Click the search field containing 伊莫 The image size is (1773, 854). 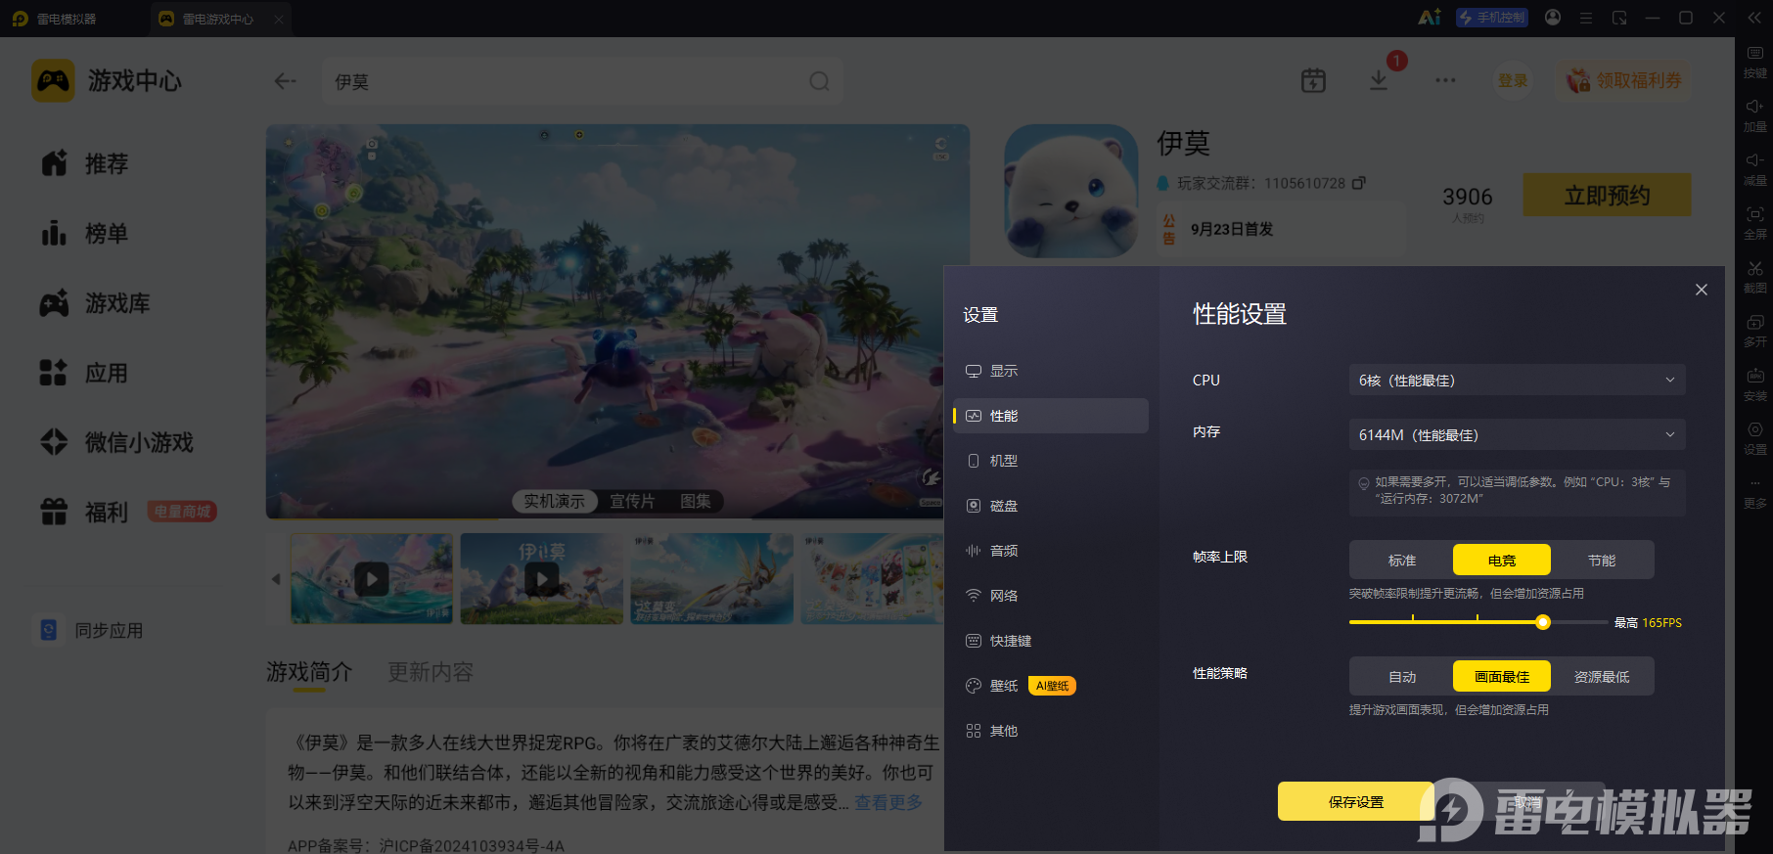(583, 81)
